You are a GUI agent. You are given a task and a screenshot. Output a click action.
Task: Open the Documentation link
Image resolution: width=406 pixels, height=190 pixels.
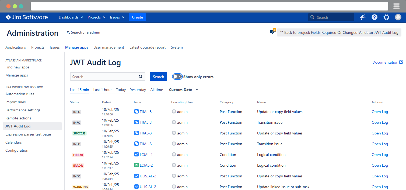tap(385, 62)
